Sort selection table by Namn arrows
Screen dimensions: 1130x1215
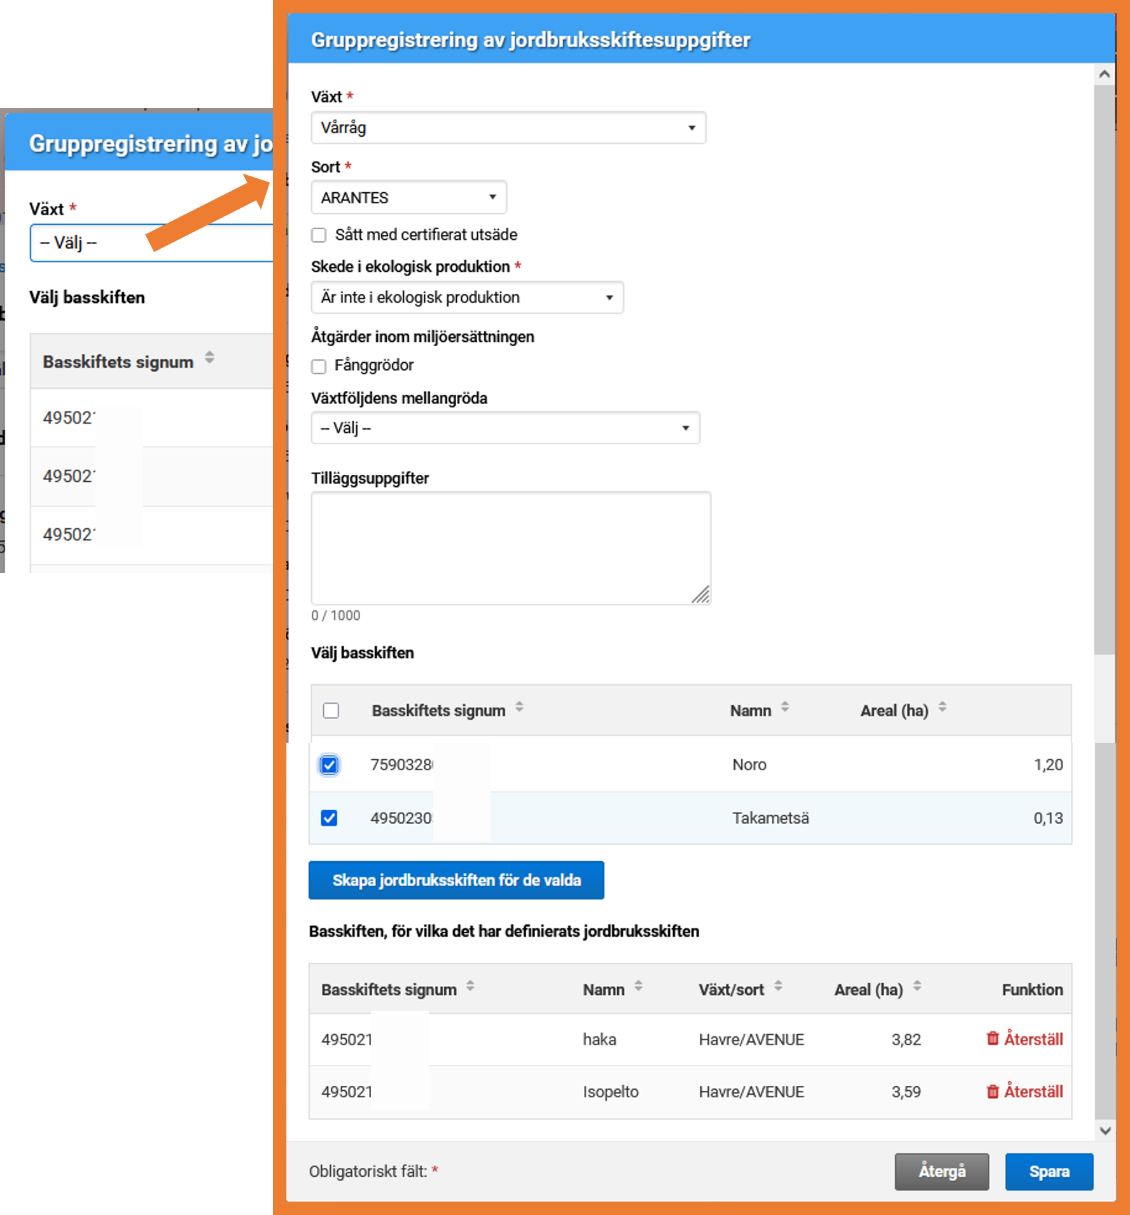(785, 707)
